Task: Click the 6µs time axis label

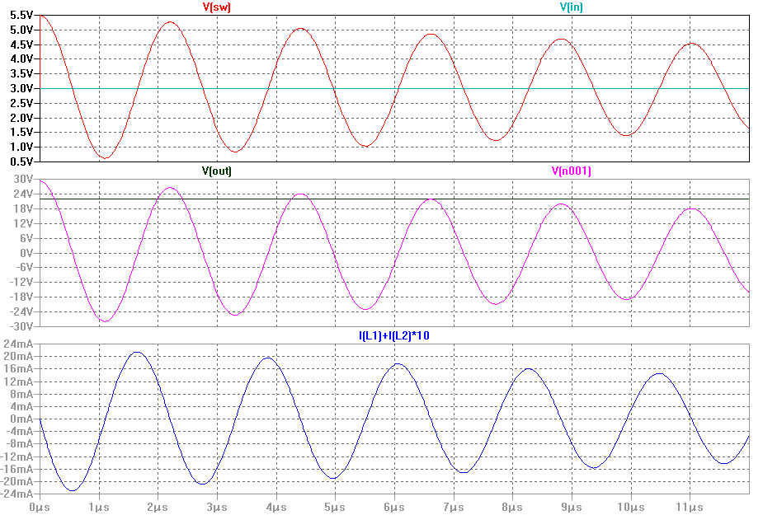Action: coord(394,508)
